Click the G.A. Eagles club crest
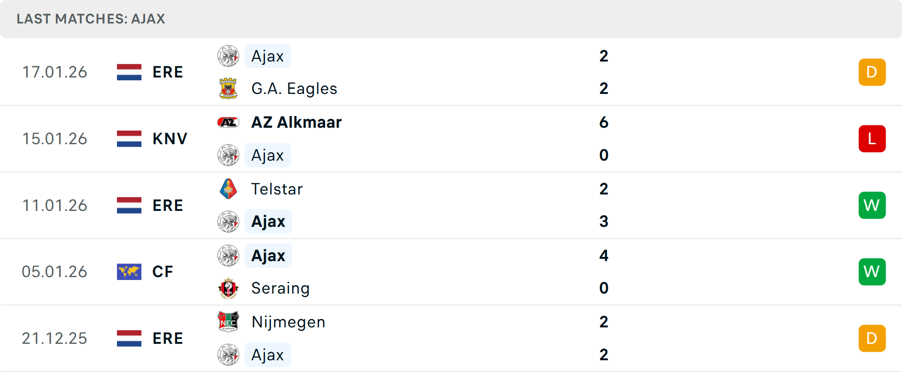Image resolution: width=902 pixels, height=372 pixels. [228, 88]
